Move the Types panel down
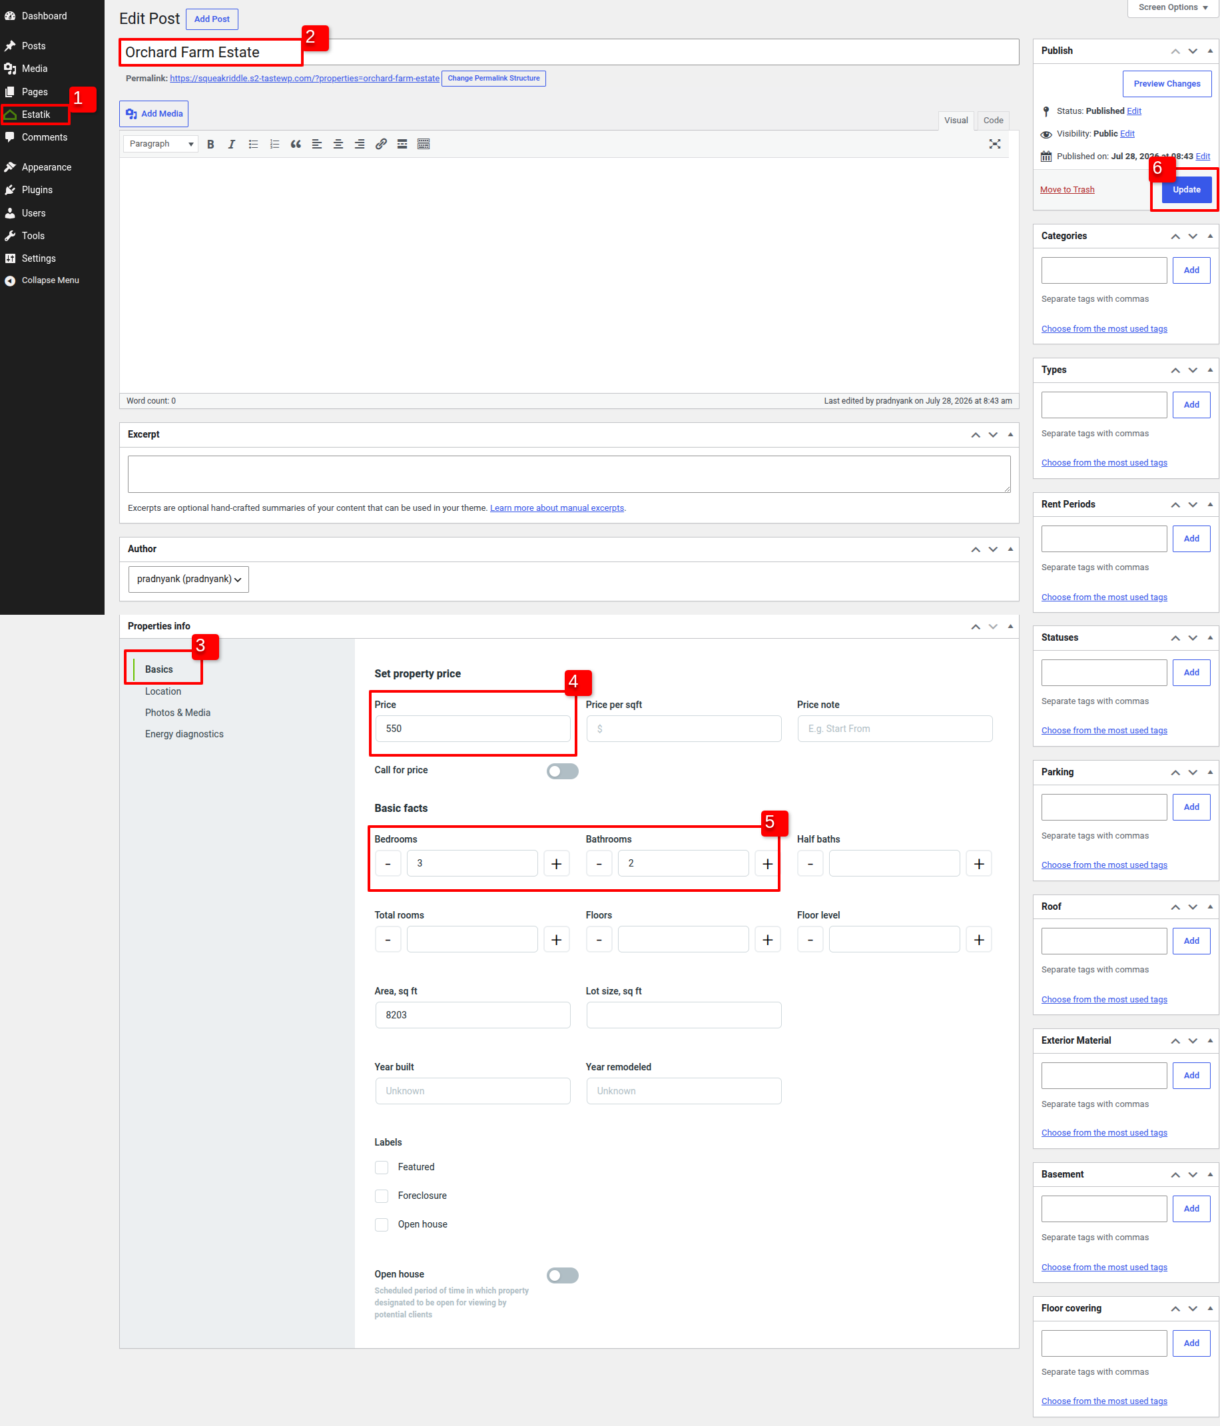 1193,371
